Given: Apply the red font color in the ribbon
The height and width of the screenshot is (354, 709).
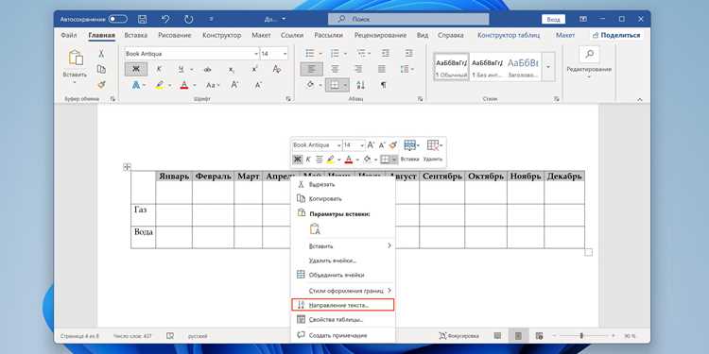Looking at the screenshot, I should pyautogui.click(x=183, y=85).
